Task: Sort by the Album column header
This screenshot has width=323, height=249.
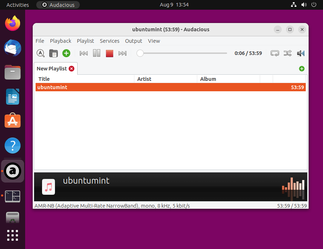Action: pyautogui.click(x=229, y=79)
